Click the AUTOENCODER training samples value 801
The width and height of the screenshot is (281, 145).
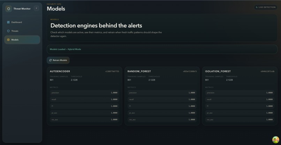52,80
